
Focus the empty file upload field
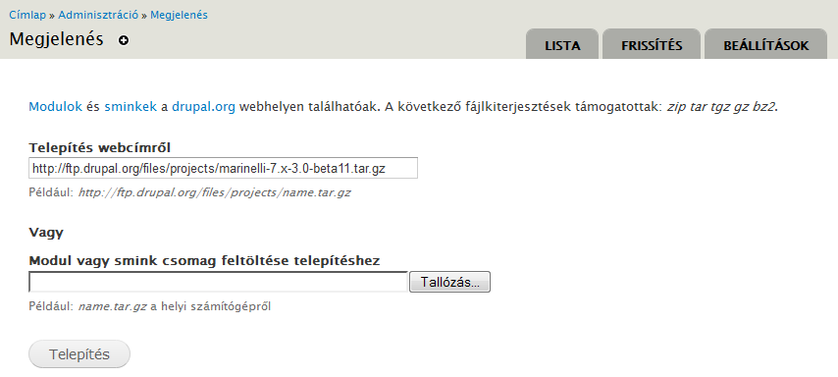pos(219,282)
